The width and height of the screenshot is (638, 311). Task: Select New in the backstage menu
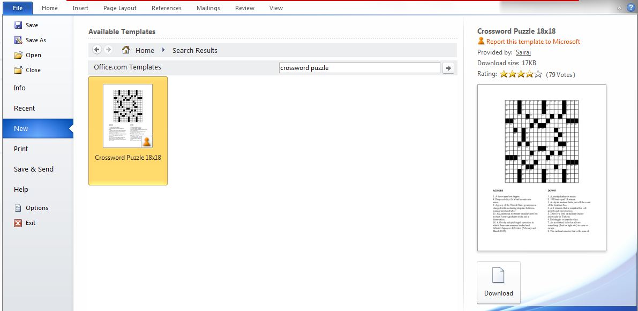point(38,129)
